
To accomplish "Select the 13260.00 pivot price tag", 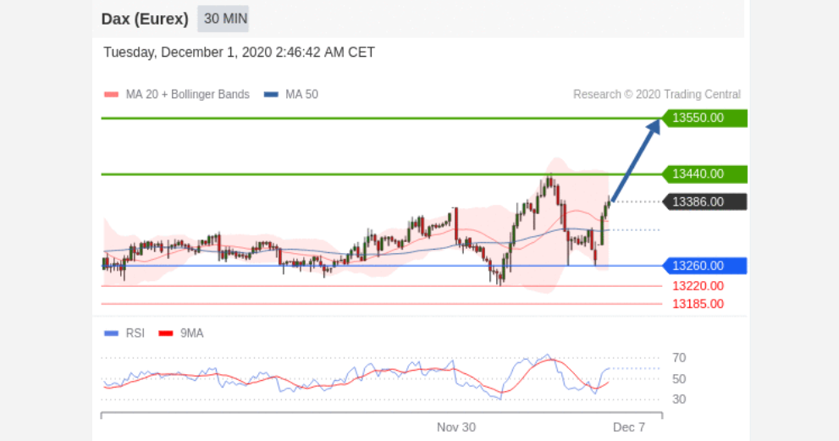I will click(x=704, y=266).
